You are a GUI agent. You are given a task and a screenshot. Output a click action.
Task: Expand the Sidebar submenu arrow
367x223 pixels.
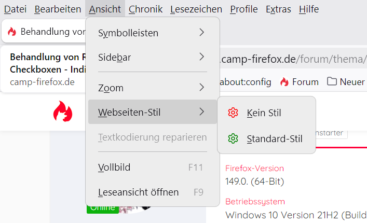[x=201, y=57]
